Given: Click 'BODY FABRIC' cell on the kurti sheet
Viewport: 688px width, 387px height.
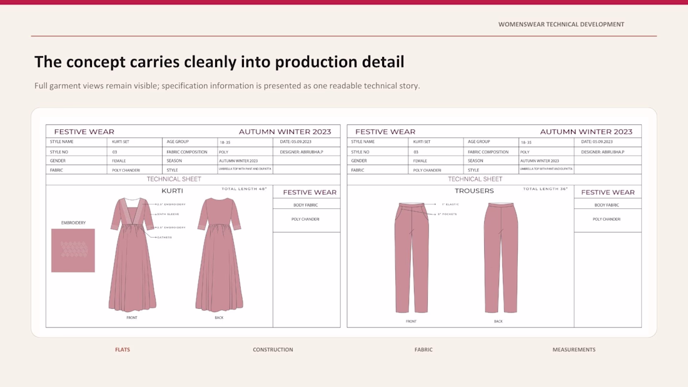Looking at the screenshot, I should click(306, 205).
